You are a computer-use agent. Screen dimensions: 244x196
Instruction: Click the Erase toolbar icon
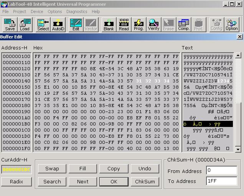(168, 25)
